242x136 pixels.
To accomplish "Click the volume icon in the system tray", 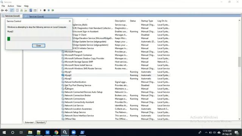I will point(214,133).
